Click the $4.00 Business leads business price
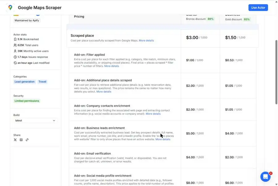278x186 pixels. tap(230, 133)
